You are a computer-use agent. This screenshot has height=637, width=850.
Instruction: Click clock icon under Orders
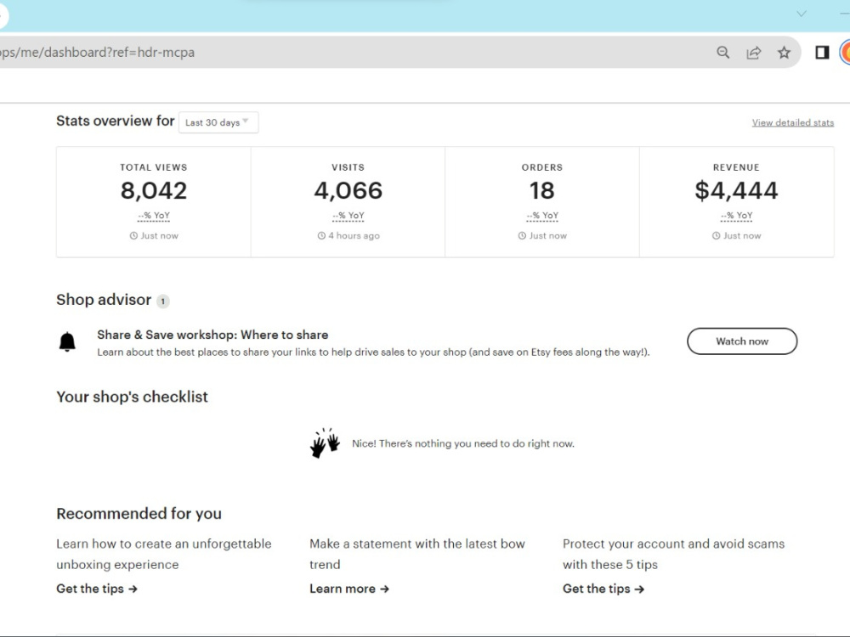click(522, 235)
